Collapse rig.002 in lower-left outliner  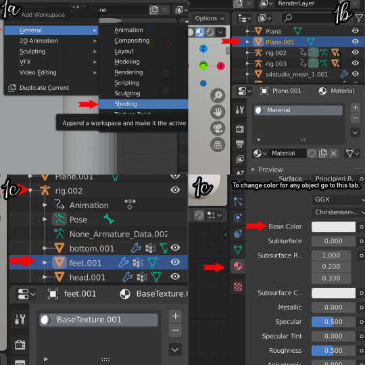pos(30,191)
